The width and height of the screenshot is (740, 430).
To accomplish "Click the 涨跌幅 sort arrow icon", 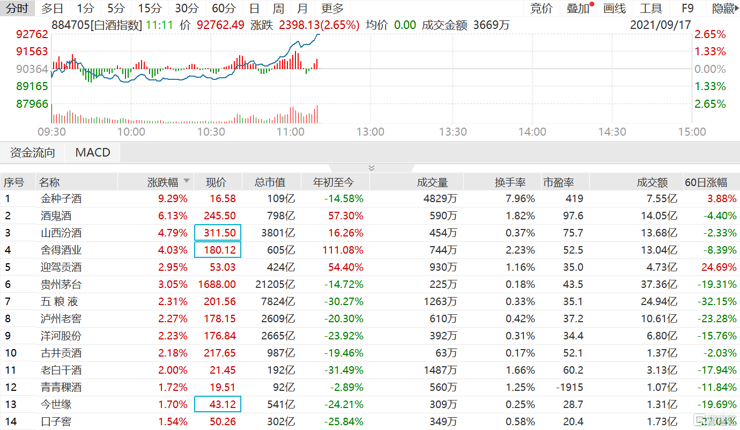I will click(x=187, y=181).
